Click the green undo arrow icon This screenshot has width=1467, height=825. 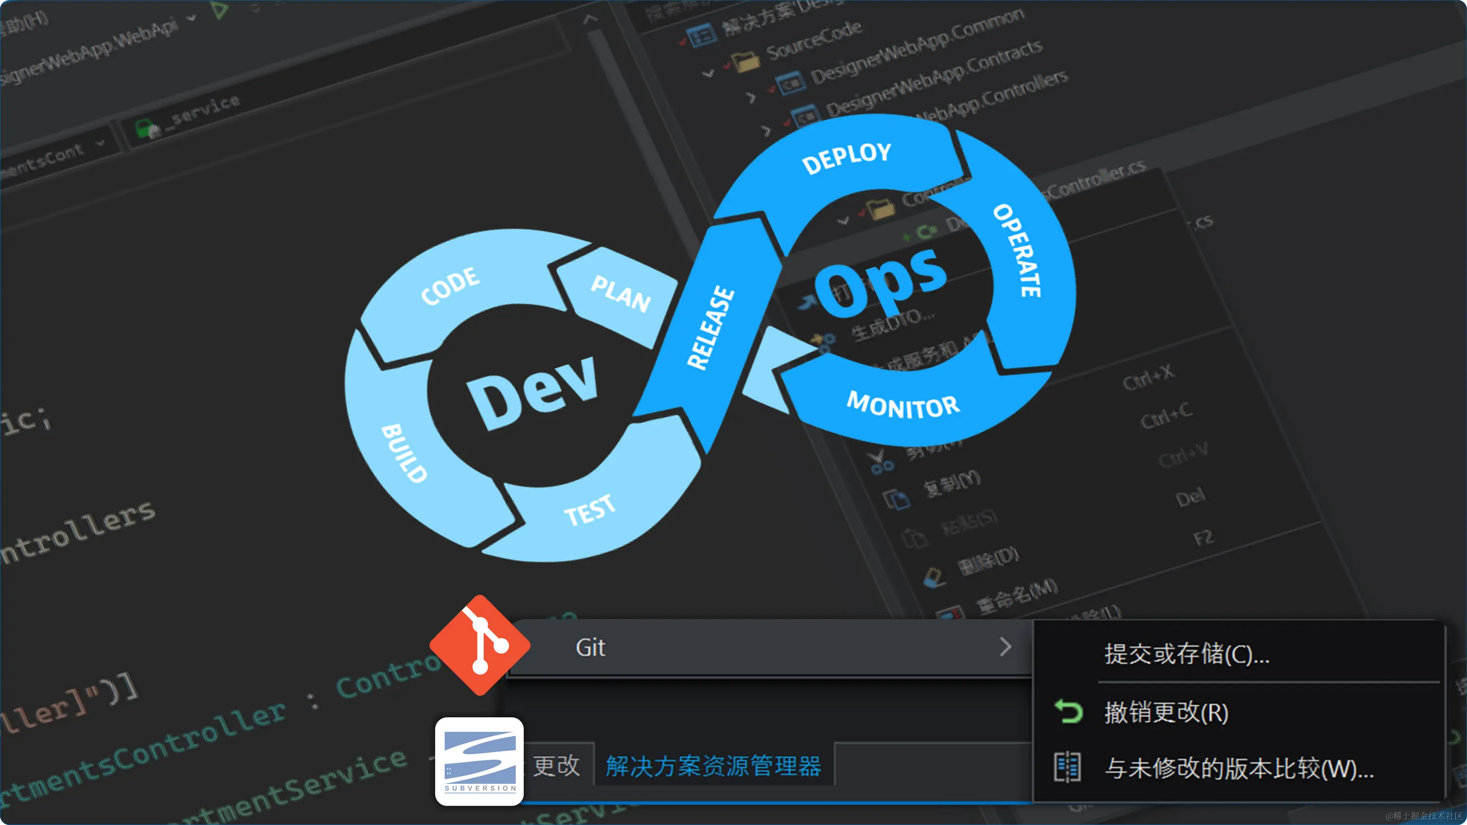[x=1068, y=712]
